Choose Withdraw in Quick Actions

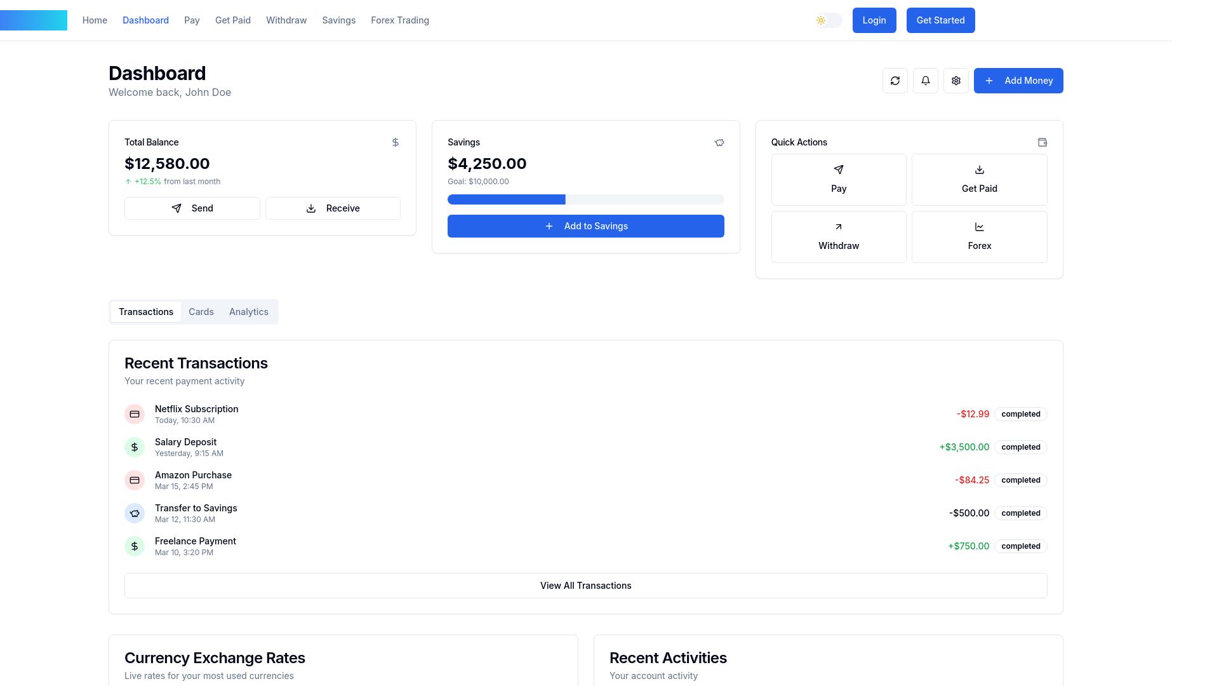(839, 237)
